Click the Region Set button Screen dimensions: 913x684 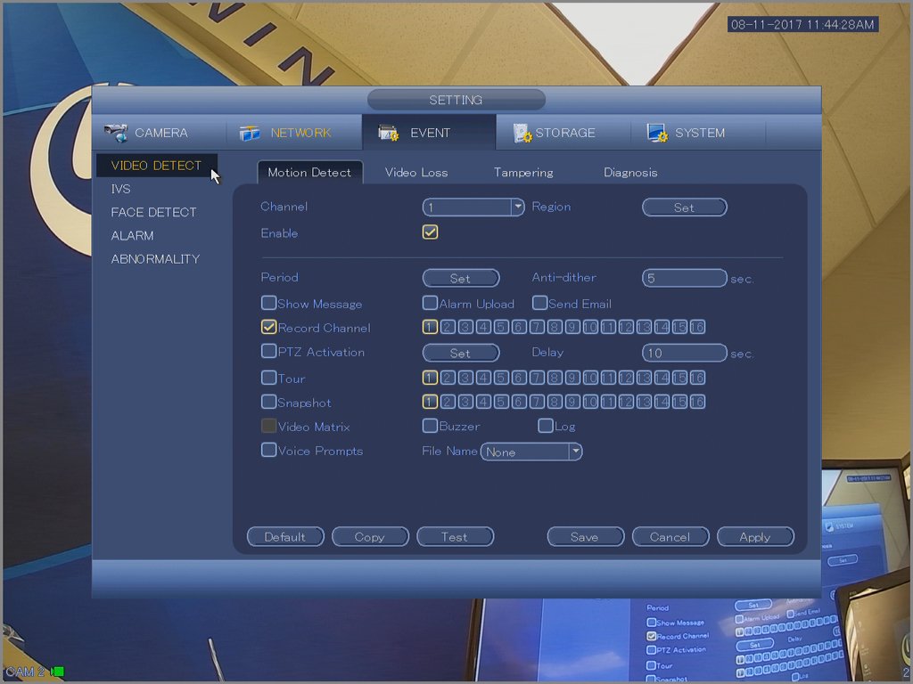[x=684, y=208]
